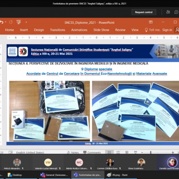
Task: Click Sign in link in PowerPoint
Action: [167, 30]
